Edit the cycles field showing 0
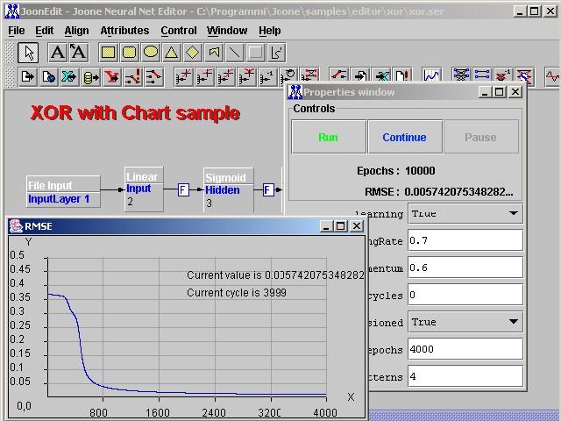Viewport: 561px width, 421px height. pos(465,295)
